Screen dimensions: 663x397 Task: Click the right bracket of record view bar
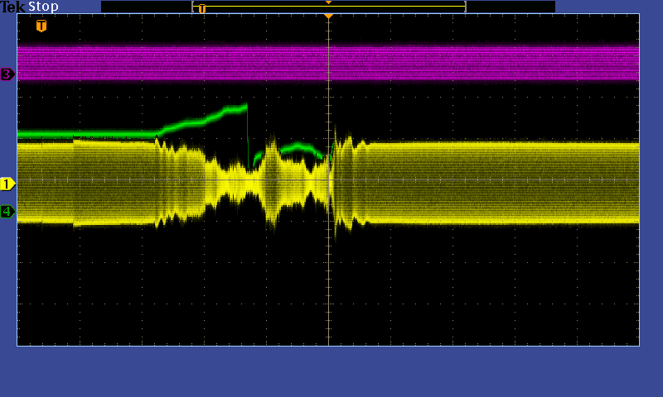pyautogui.click(x=465, y=7)
